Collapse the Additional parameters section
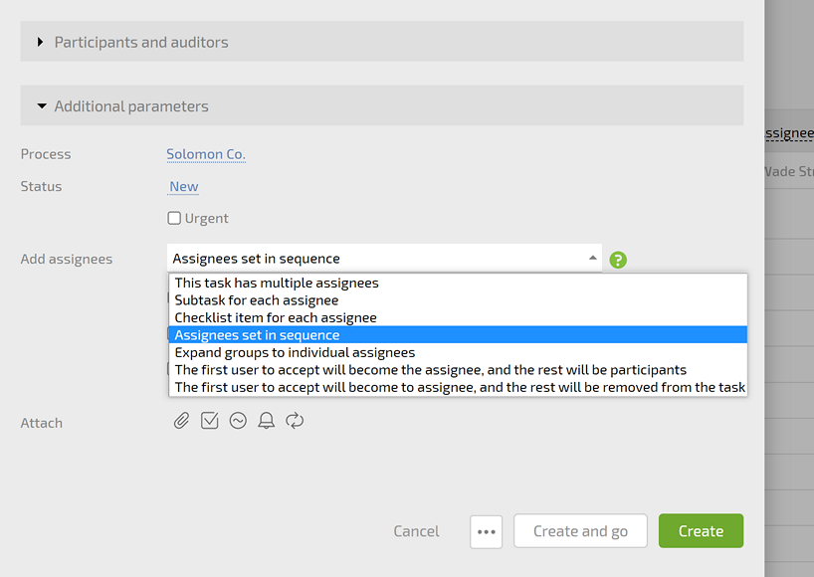This screenshot has width=814, height=577. pos(131,105)
